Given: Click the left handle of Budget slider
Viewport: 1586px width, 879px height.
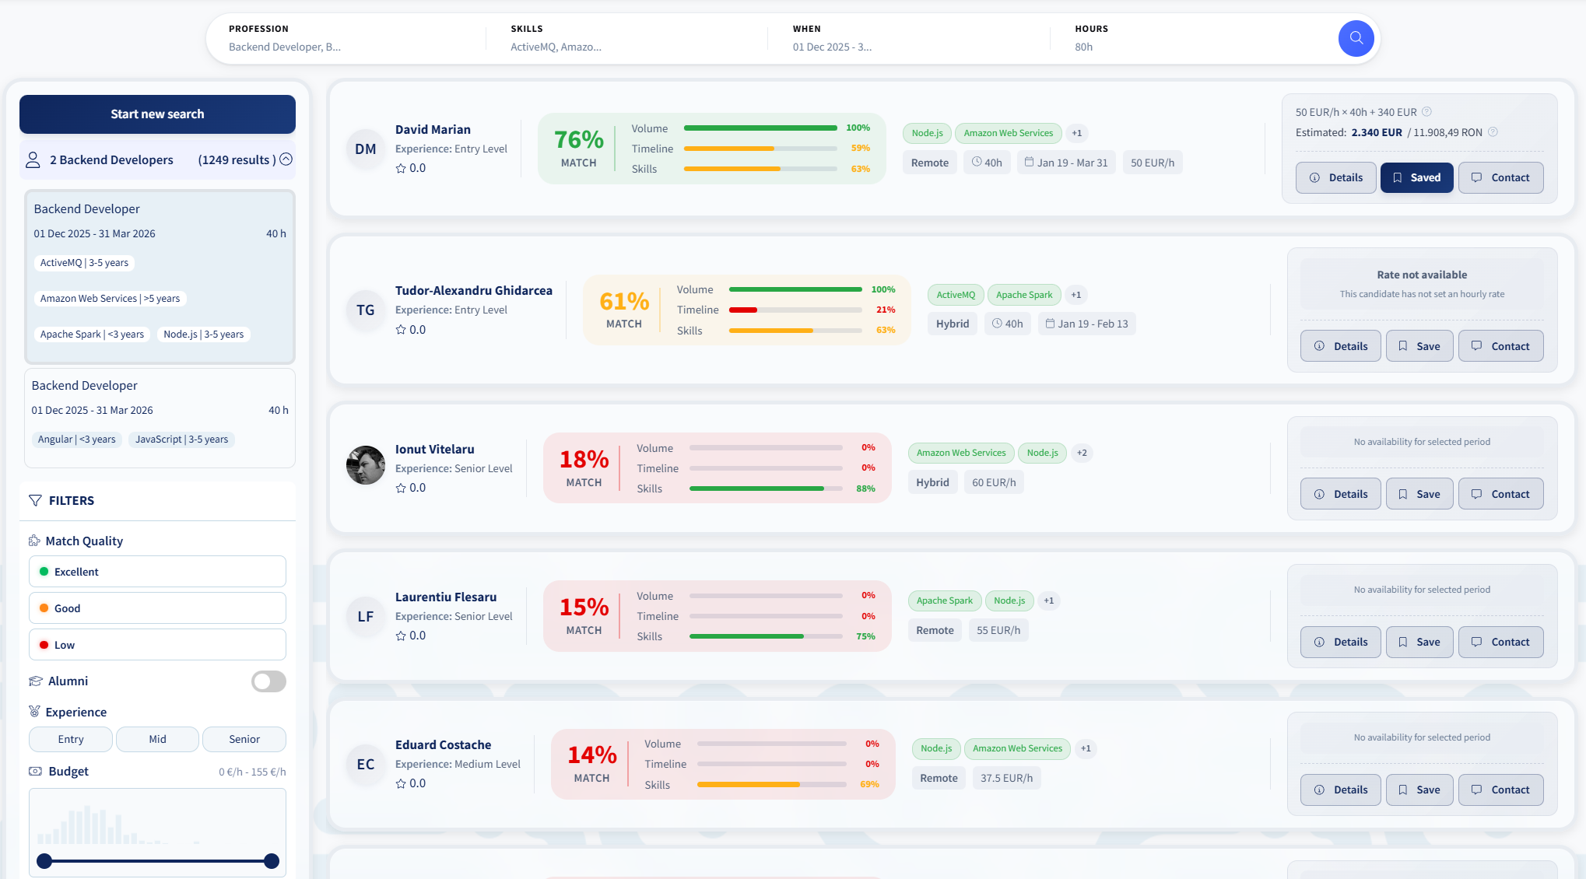Looking at the screenshot, I should (44, 861).
